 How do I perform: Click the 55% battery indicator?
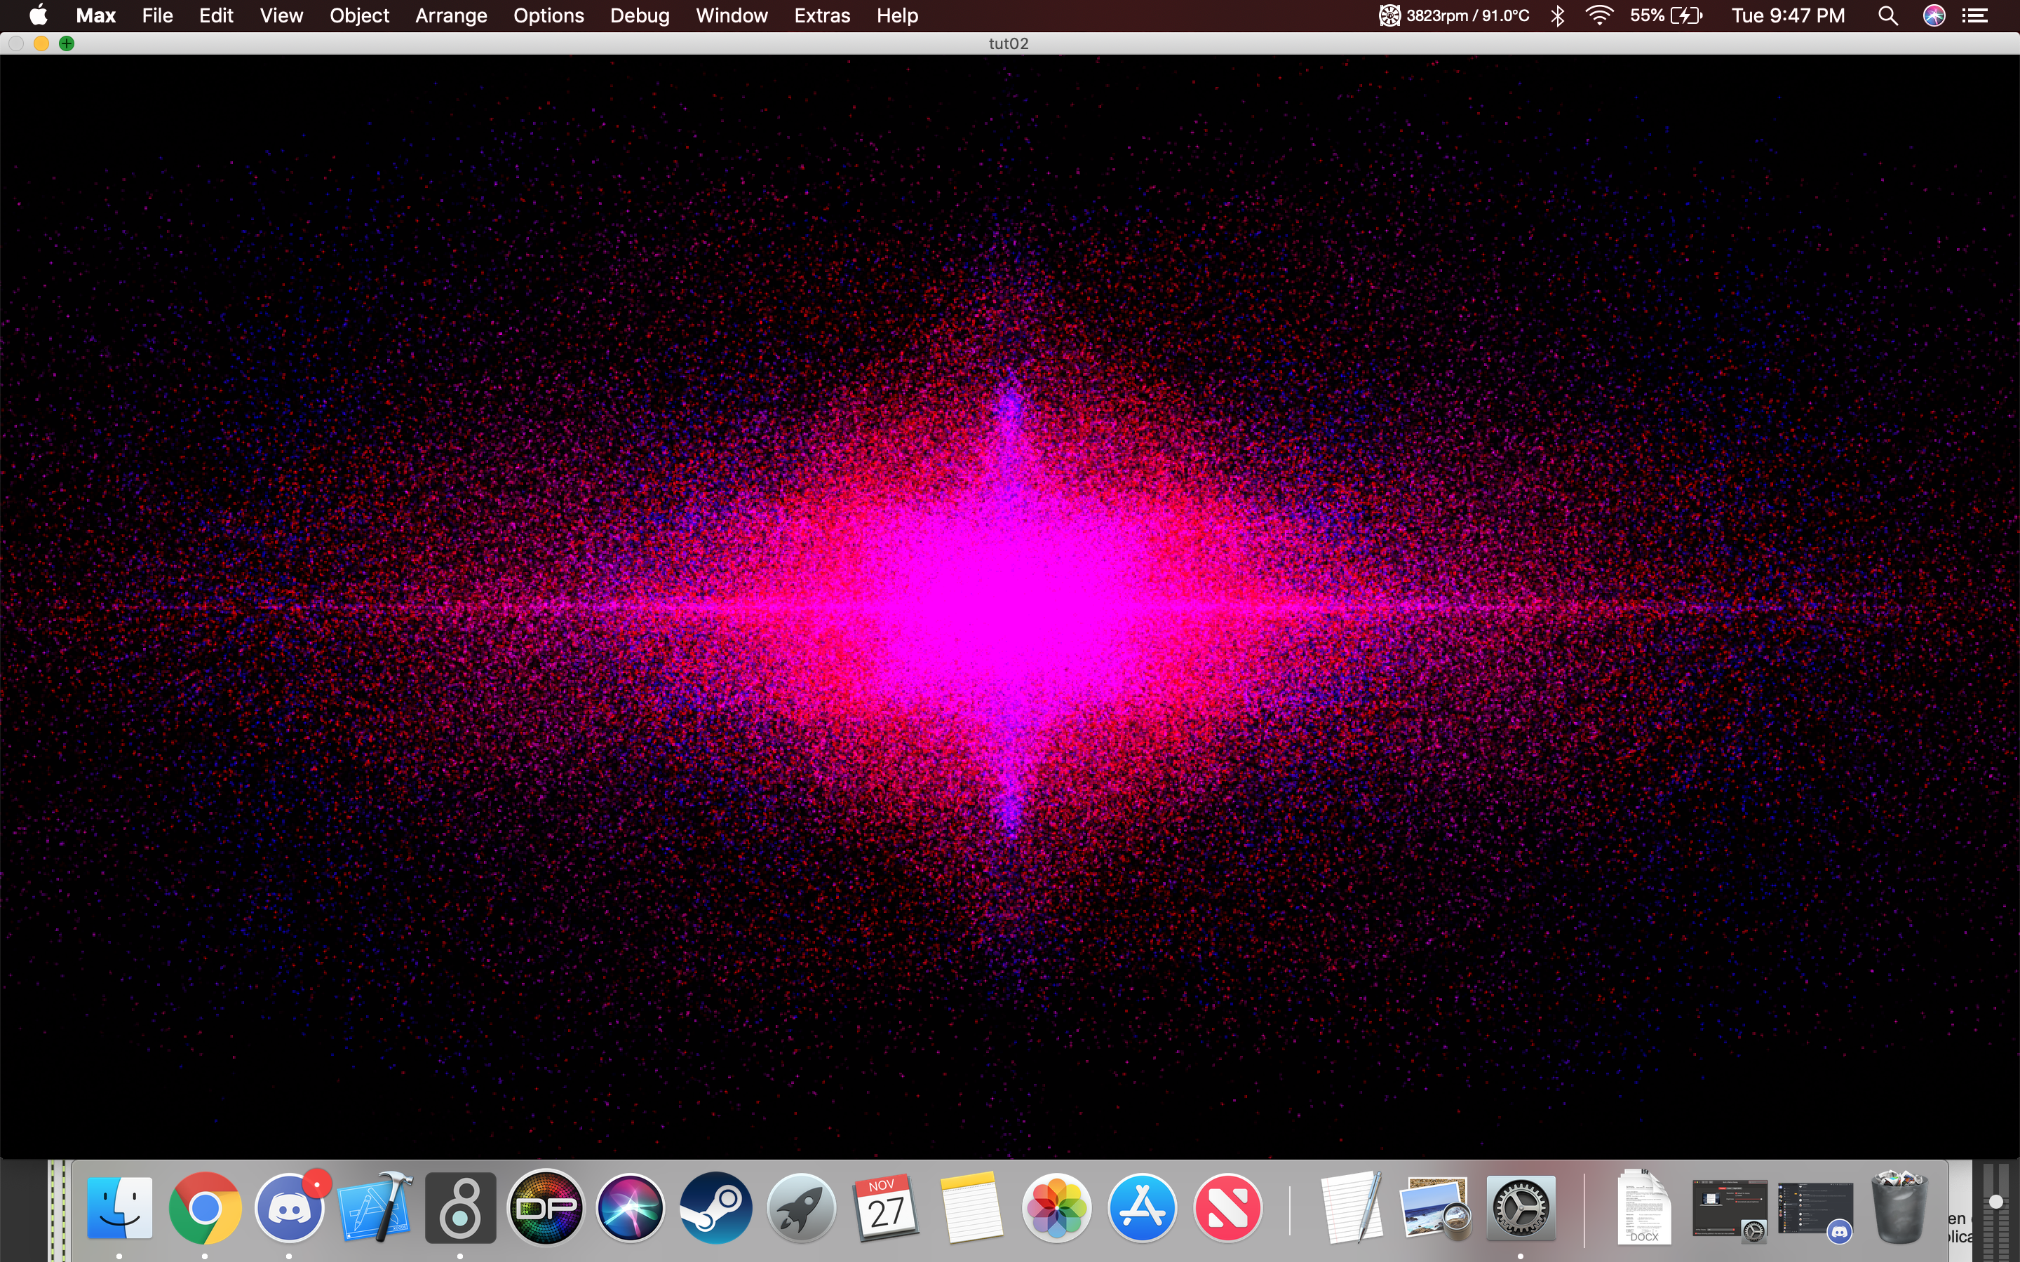pyautogui.click(x=1666, y=15)
